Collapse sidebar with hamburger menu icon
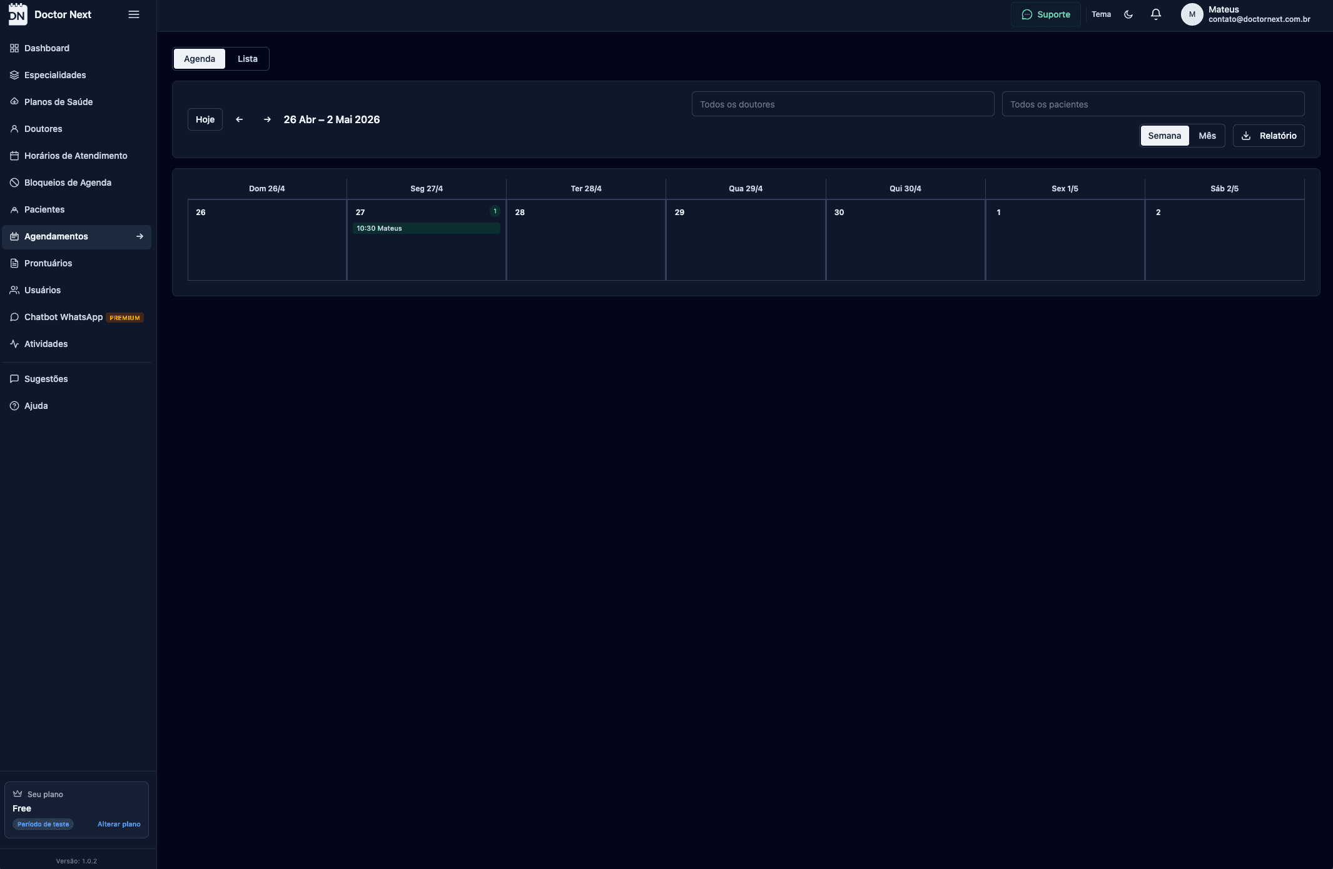Viewport: 1333px width, 869px height. click(133, 14)
